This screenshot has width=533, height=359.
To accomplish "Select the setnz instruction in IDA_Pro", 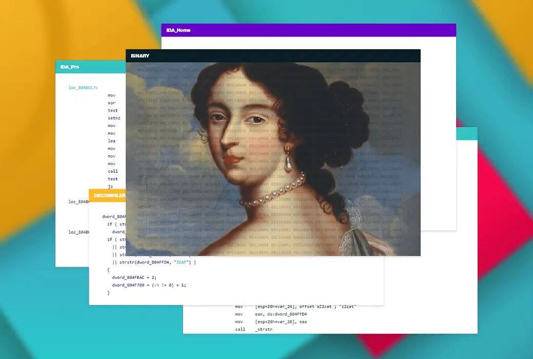I will 114,118.
